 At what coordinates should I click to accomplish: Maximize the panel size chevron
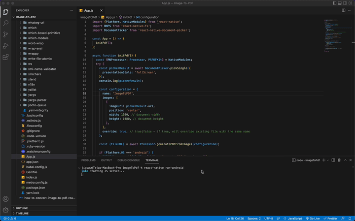tap(345, 160)
